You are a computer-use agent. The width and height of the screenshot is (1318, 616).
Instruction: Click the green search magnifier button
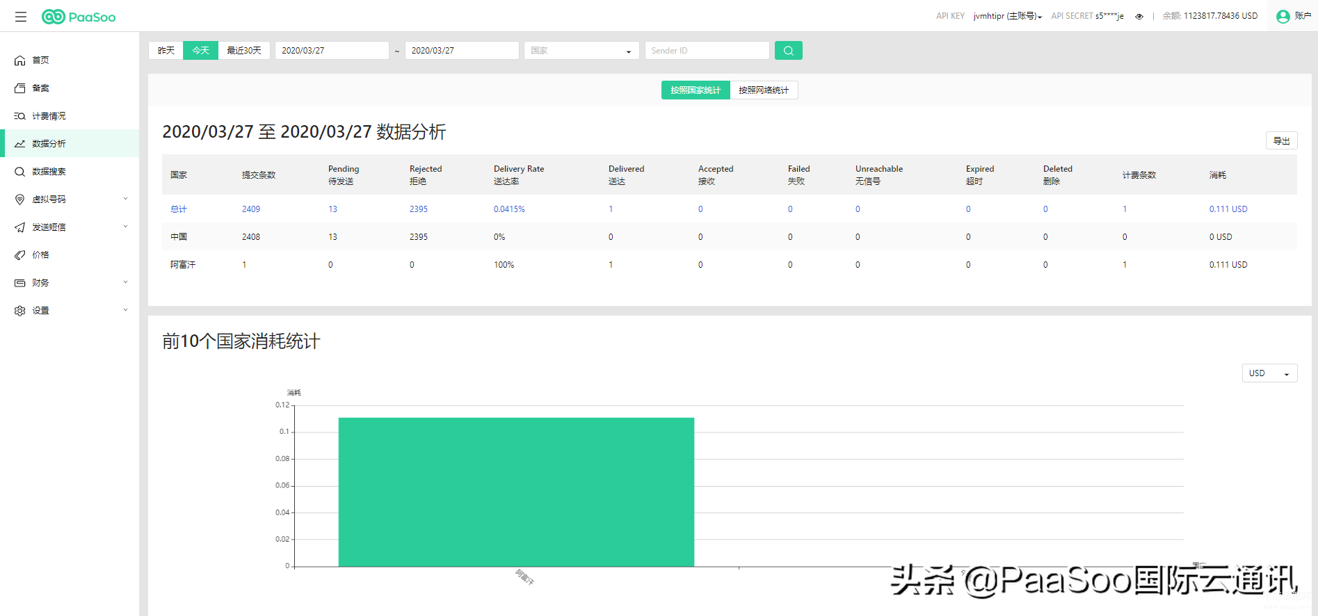click(x=788, y=51)
